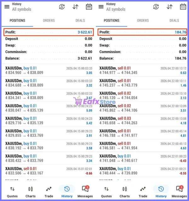
Task: Tap the left screen Balance value 3 622.61
Action: point(85,58)
